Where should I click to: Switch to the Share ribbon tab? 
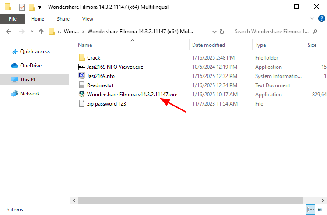[63, 19]
